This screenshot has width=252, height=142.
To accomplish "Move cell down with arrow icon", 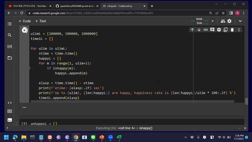I will (199, 30).
